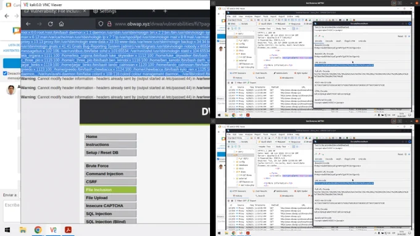Select Unicode tab in upper Encode/Decode/Hash dialog

tap(362, 41)
